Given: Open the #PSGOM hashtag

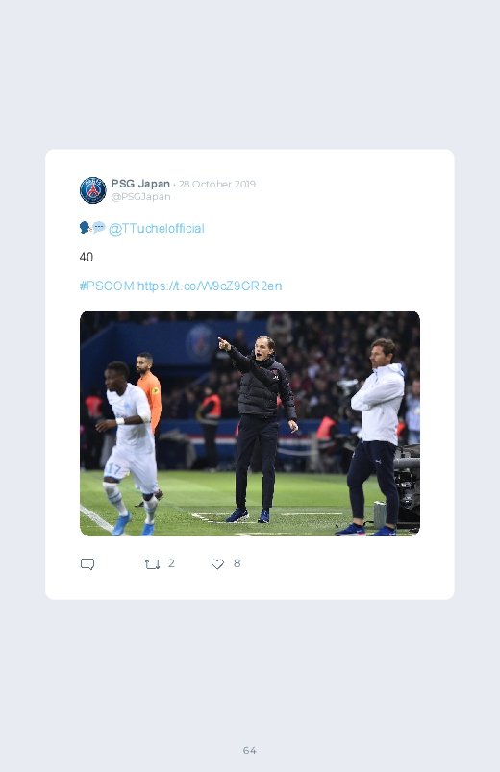Looking at the screenshot, I should [107, 286].
